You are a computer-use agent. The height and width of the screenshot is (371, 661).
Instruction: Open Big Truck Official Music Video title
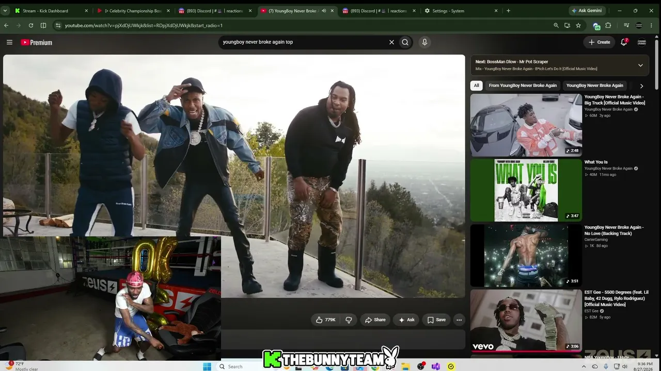(615, 100)
